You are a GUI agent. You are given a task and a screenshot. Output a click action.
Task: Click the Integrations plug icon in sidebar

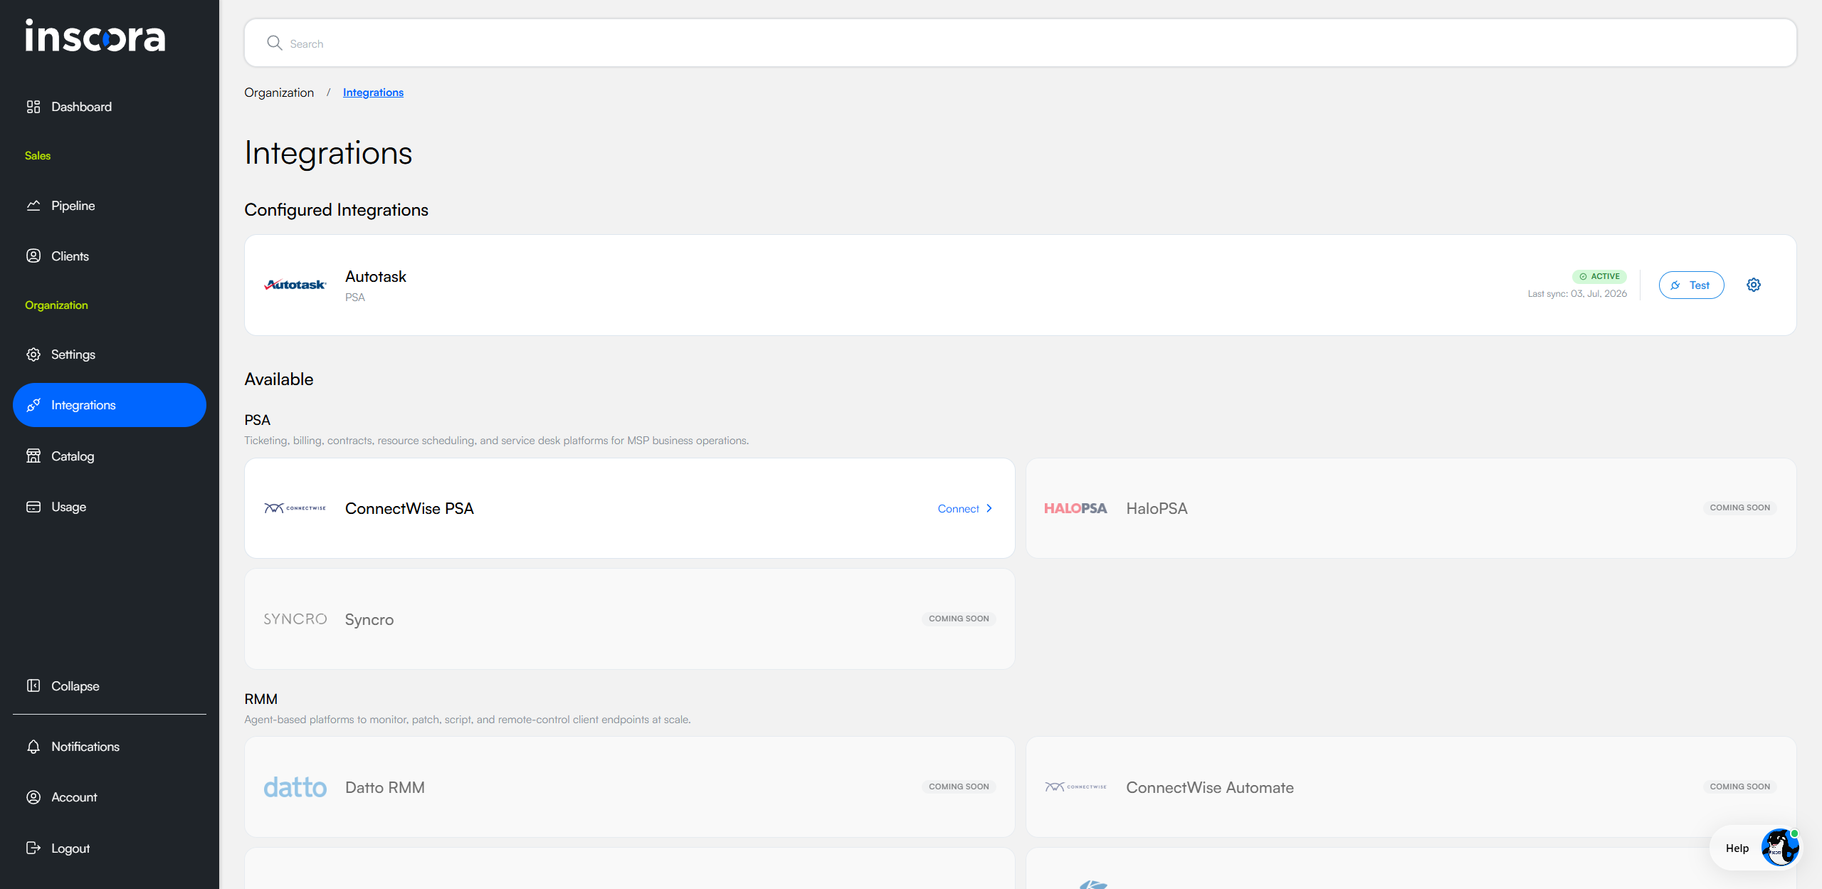tap(33, 405)
